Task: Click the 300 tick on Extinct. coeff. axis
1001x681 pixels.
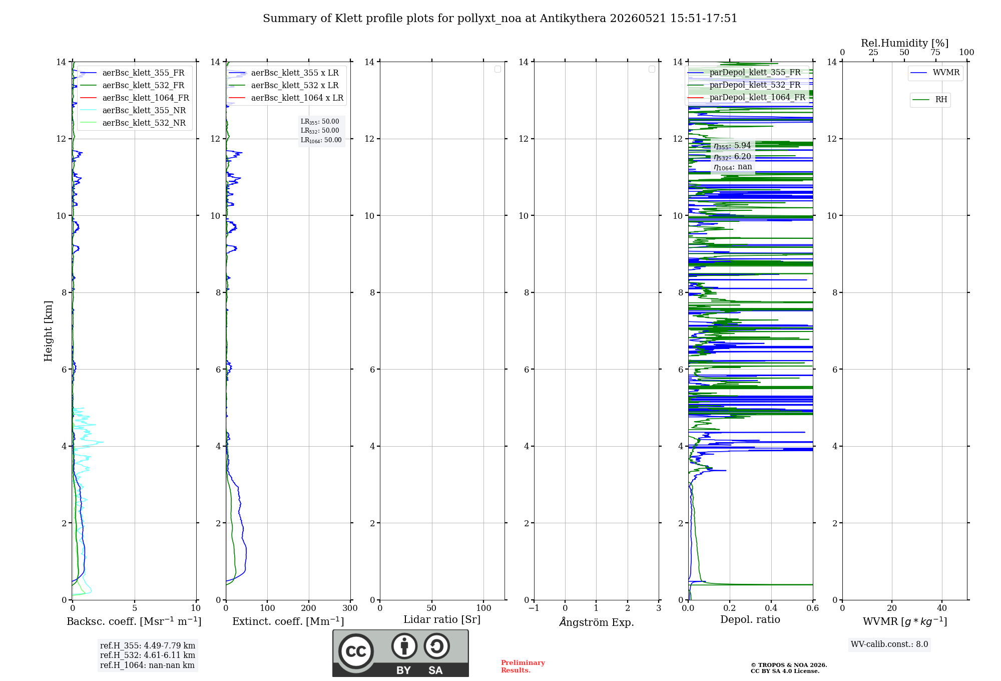Action: [350, 608]
